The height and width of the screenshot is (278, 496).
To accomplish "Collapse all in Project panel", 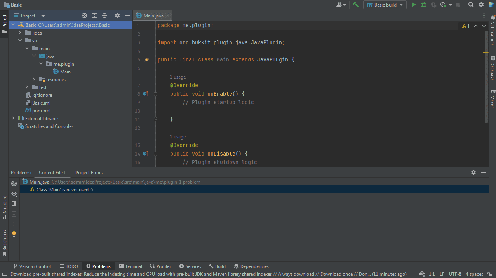I will point(104,16).
